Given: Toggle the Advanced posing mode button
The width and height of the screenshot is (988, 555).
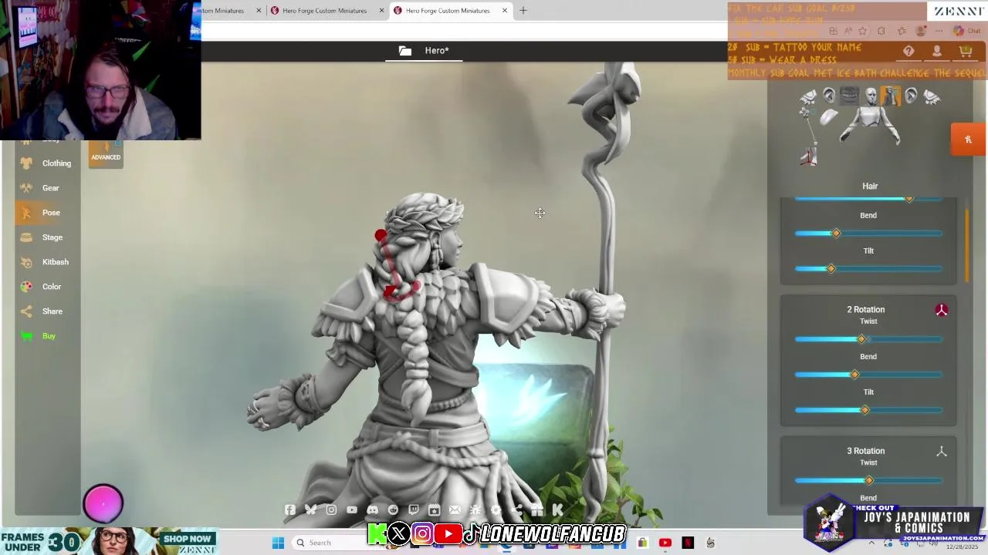Looking at the screenshot, I should [106, 153].
